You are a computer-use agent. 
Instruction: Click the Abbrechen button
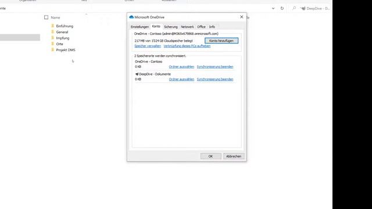click(x=234, y=156)
